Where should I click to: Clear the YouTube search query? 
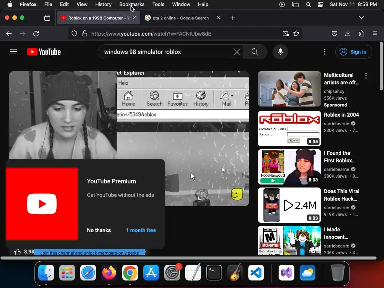pyautogui.click(x=237, y=52)
